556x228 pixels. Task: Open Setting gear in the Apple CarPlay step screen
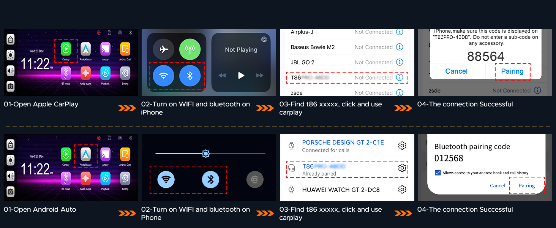click(125, 73)
